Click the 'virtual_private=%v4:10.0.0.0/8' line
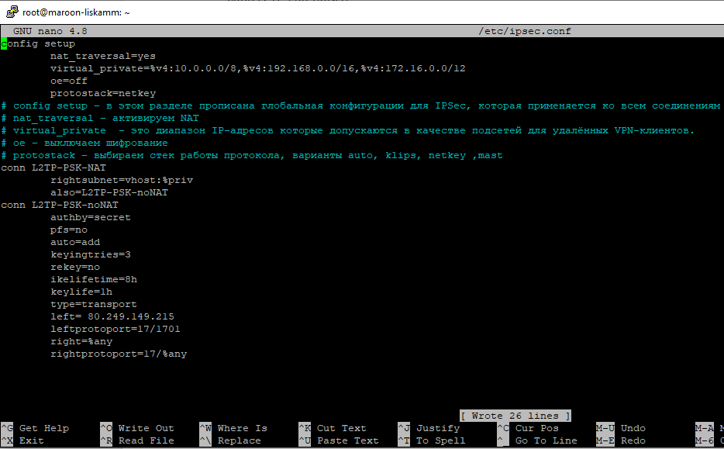The width and height of the screenshot is (724, 449). 257,68
